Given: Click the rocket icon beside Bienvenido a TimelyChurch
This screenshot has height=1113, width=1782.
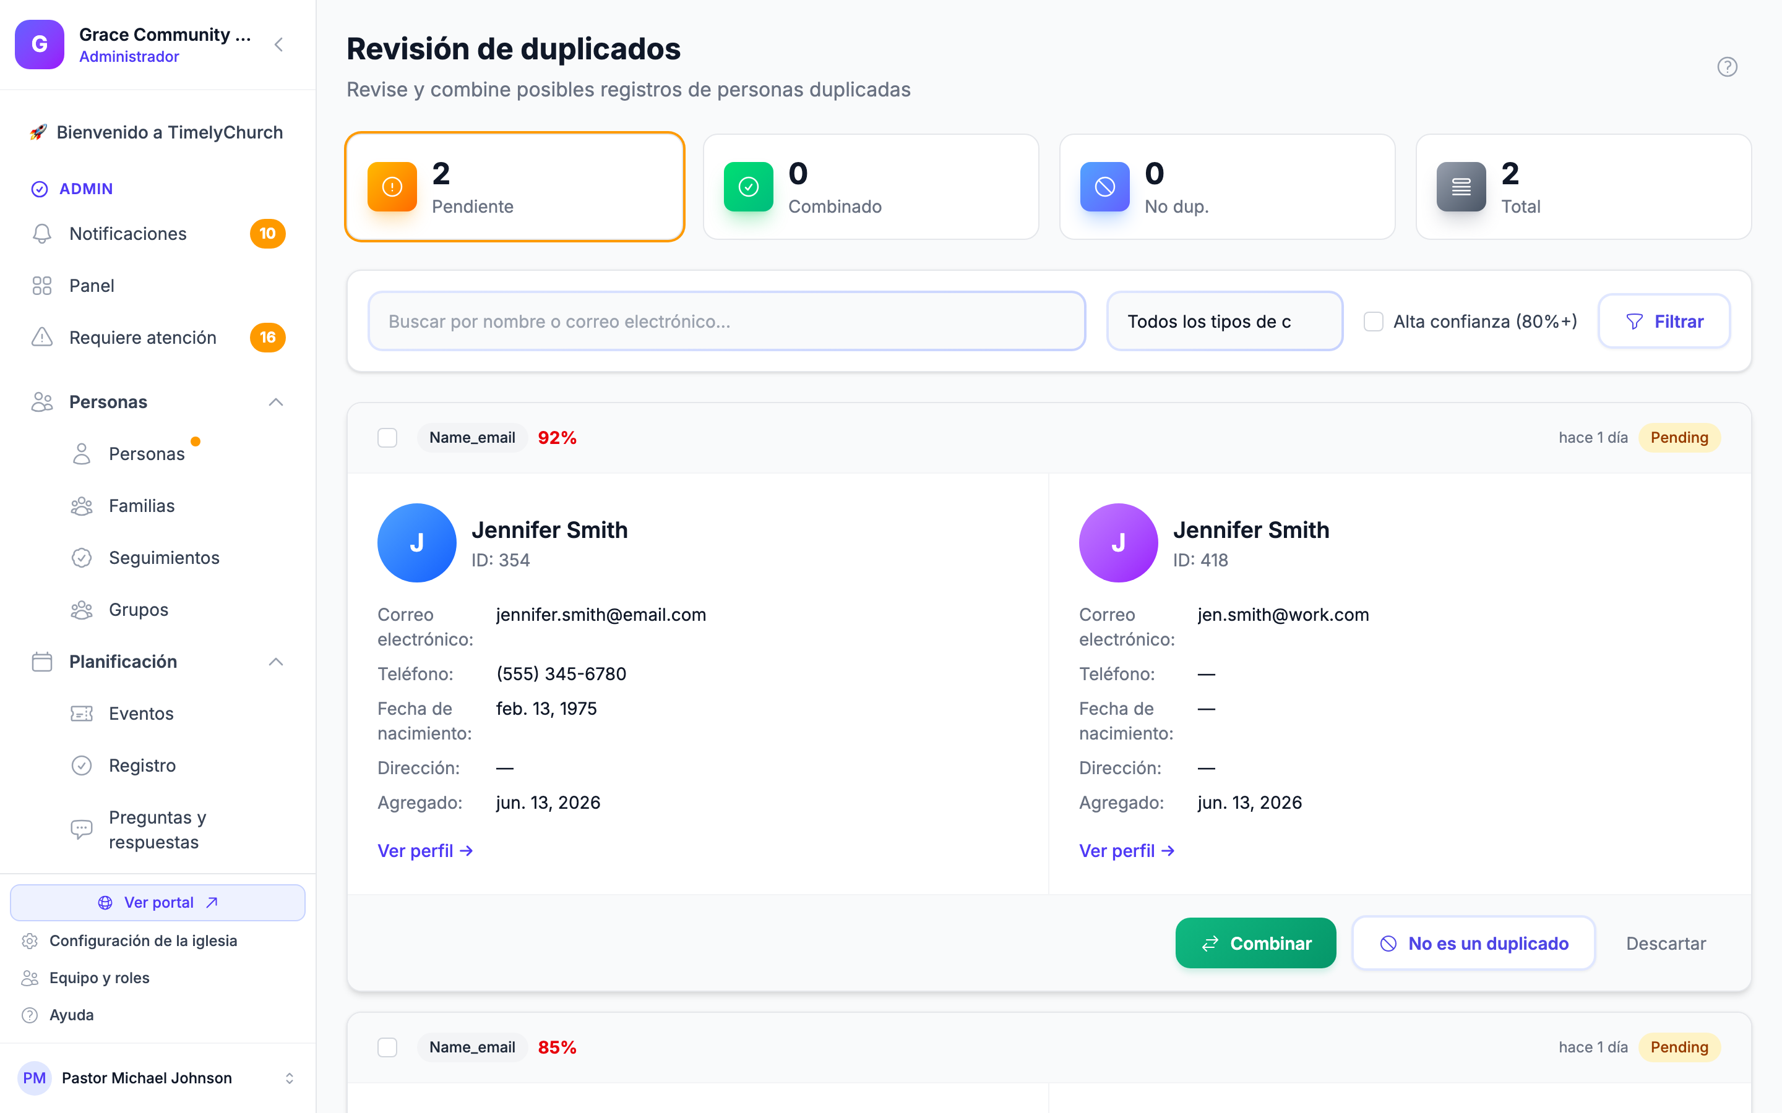Looking at the screenshot, I should coord(38,132).
